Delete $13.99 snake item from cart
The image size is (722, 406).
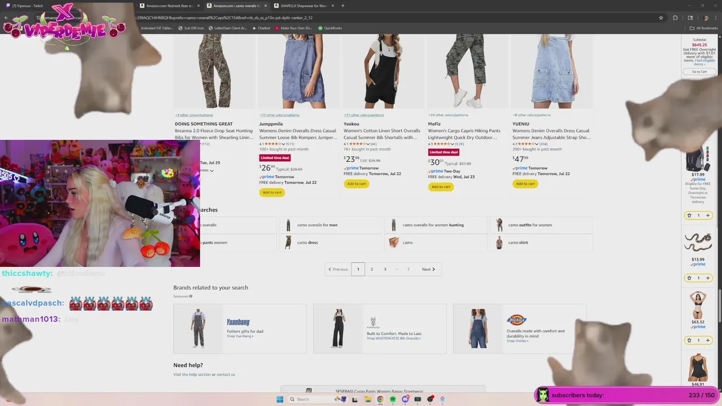coord(689,278)
